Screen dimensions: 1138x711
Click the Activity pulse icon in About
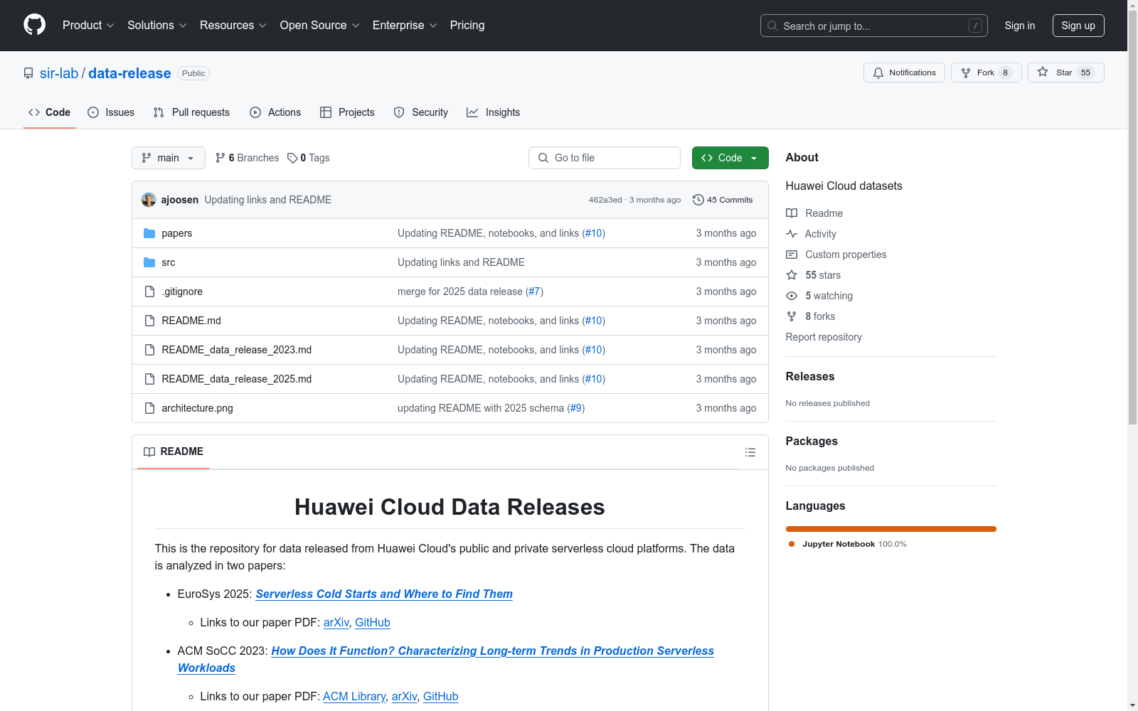click(792, 234)
